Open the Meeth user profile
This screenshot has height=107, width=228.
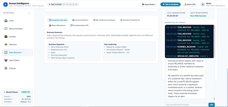click(x=213, y=5)
